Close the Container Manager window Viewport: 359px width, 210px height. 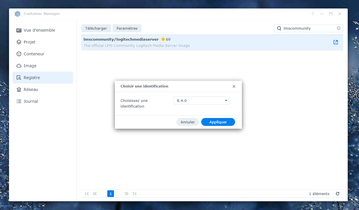[x=340, y=14]
